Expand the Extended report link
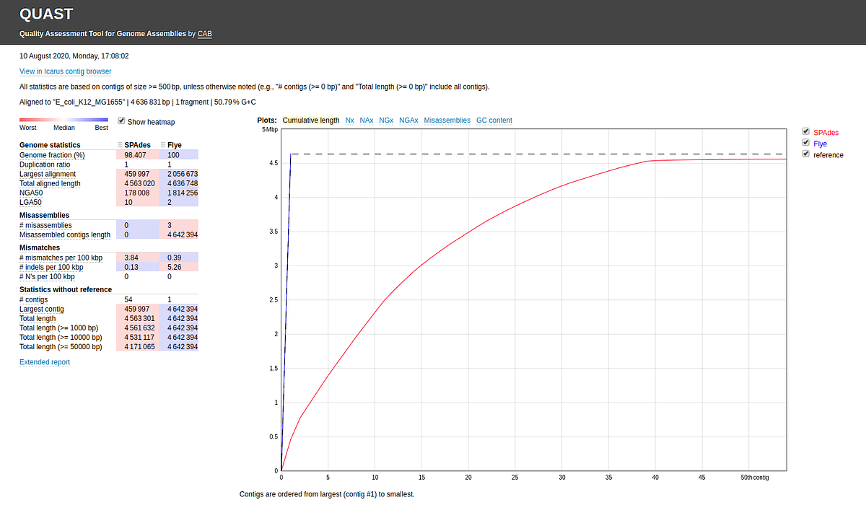This screenshot has width=866, height=505. point(45,362)
